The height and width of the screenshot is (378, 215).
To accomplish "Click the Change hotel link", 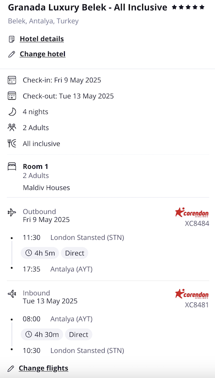I will click(43, 54).
